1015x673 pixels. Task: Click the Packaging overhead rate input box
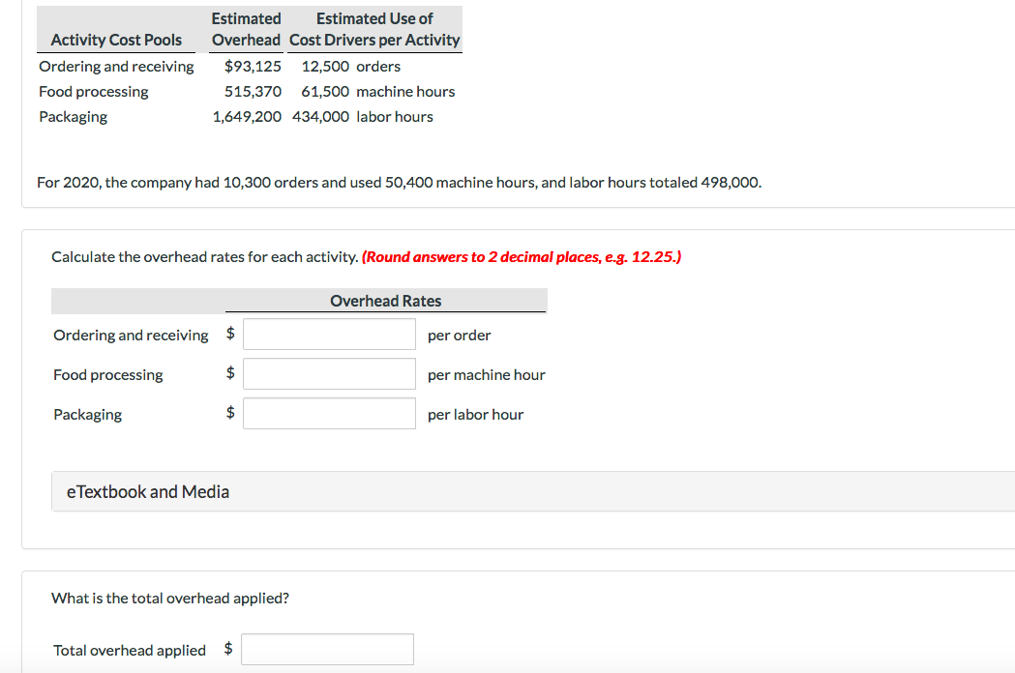point(329,413)
